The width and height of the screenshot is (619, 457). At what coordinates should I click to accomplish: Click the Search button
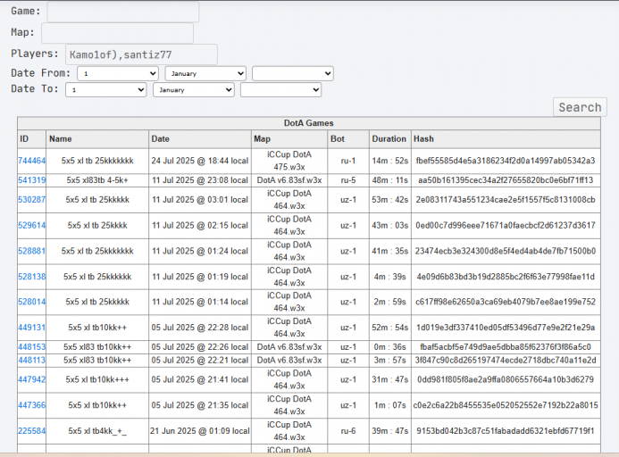580,107
